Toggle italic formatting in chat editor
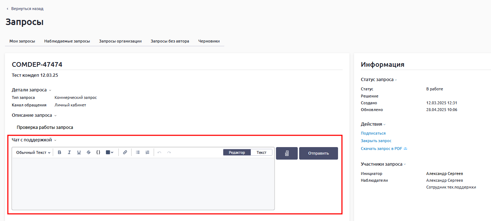Screen dimensions: 491x221 click(x=69, y=152)
